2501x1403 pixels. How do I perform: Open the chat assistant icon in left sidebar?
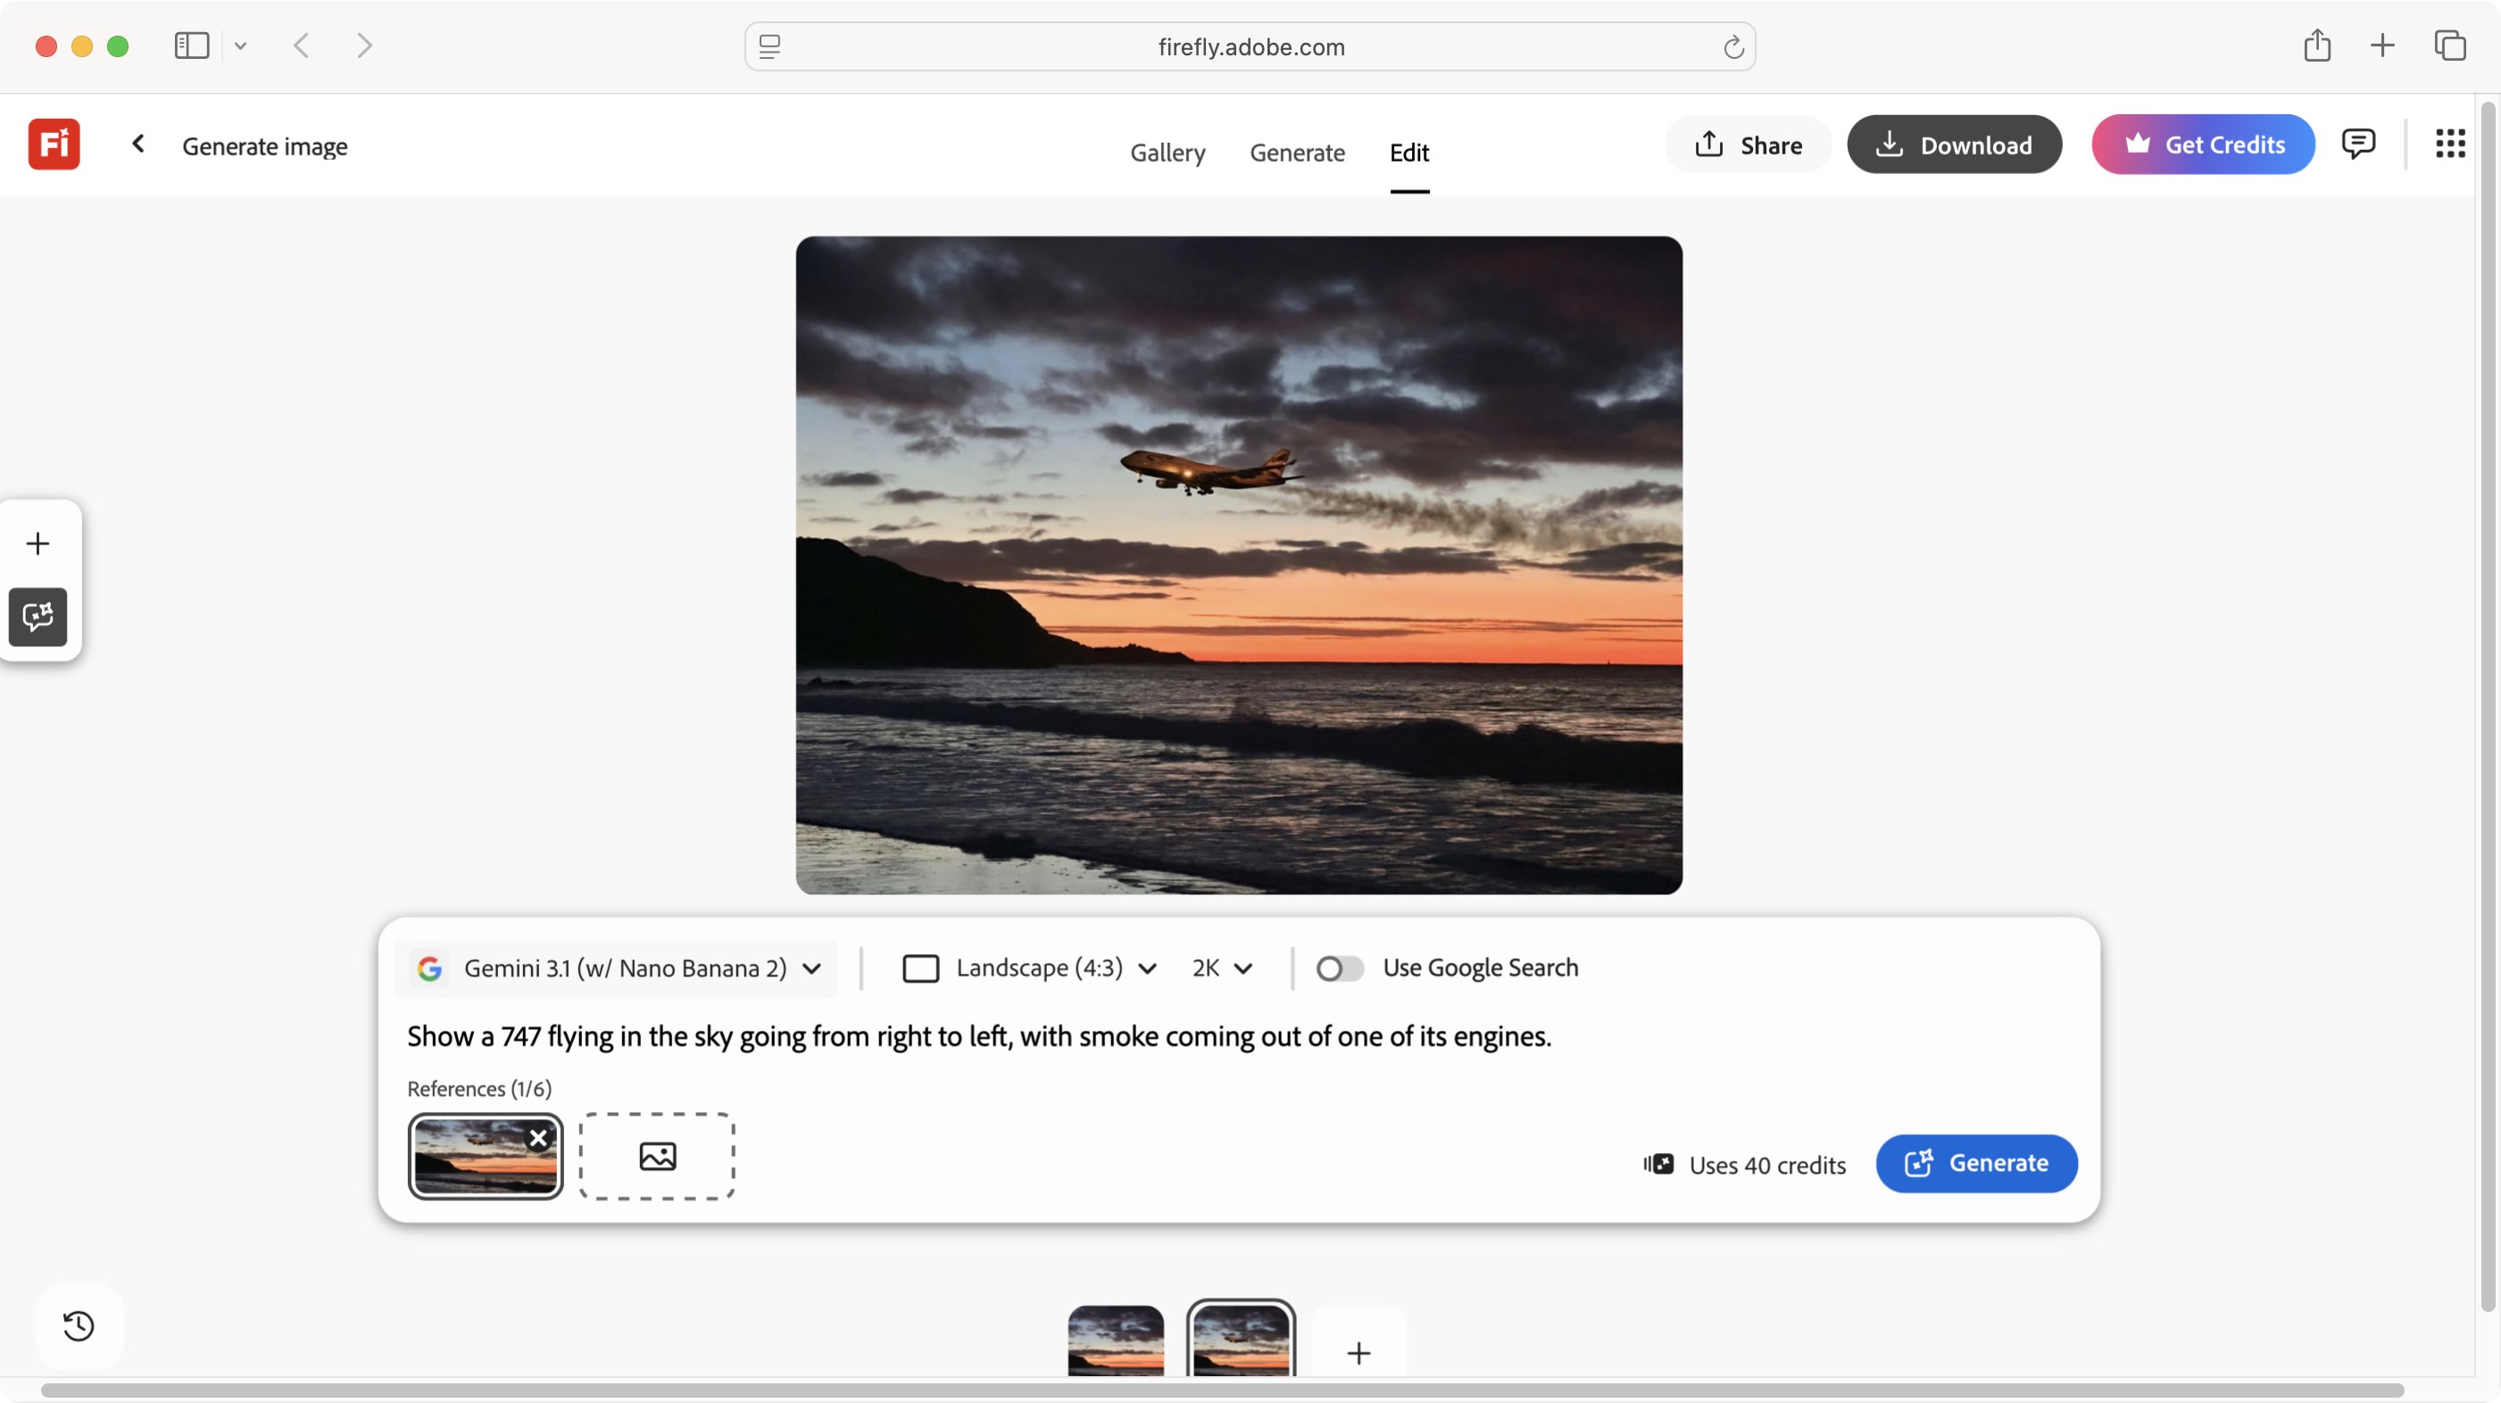click(x=37, y=618)
